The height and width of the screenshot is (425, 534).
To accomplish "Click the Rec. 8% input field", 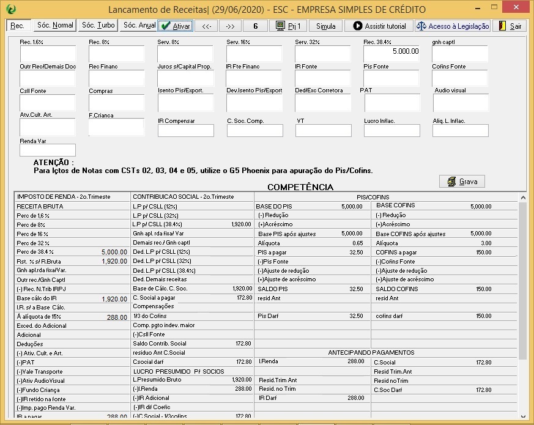I will 117,54.
